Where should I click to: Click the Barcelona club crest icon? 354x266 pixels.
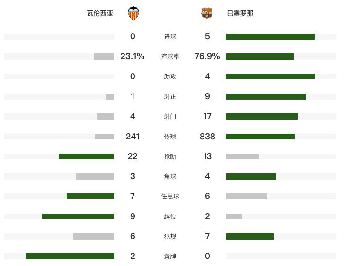(x=206, y=13)
